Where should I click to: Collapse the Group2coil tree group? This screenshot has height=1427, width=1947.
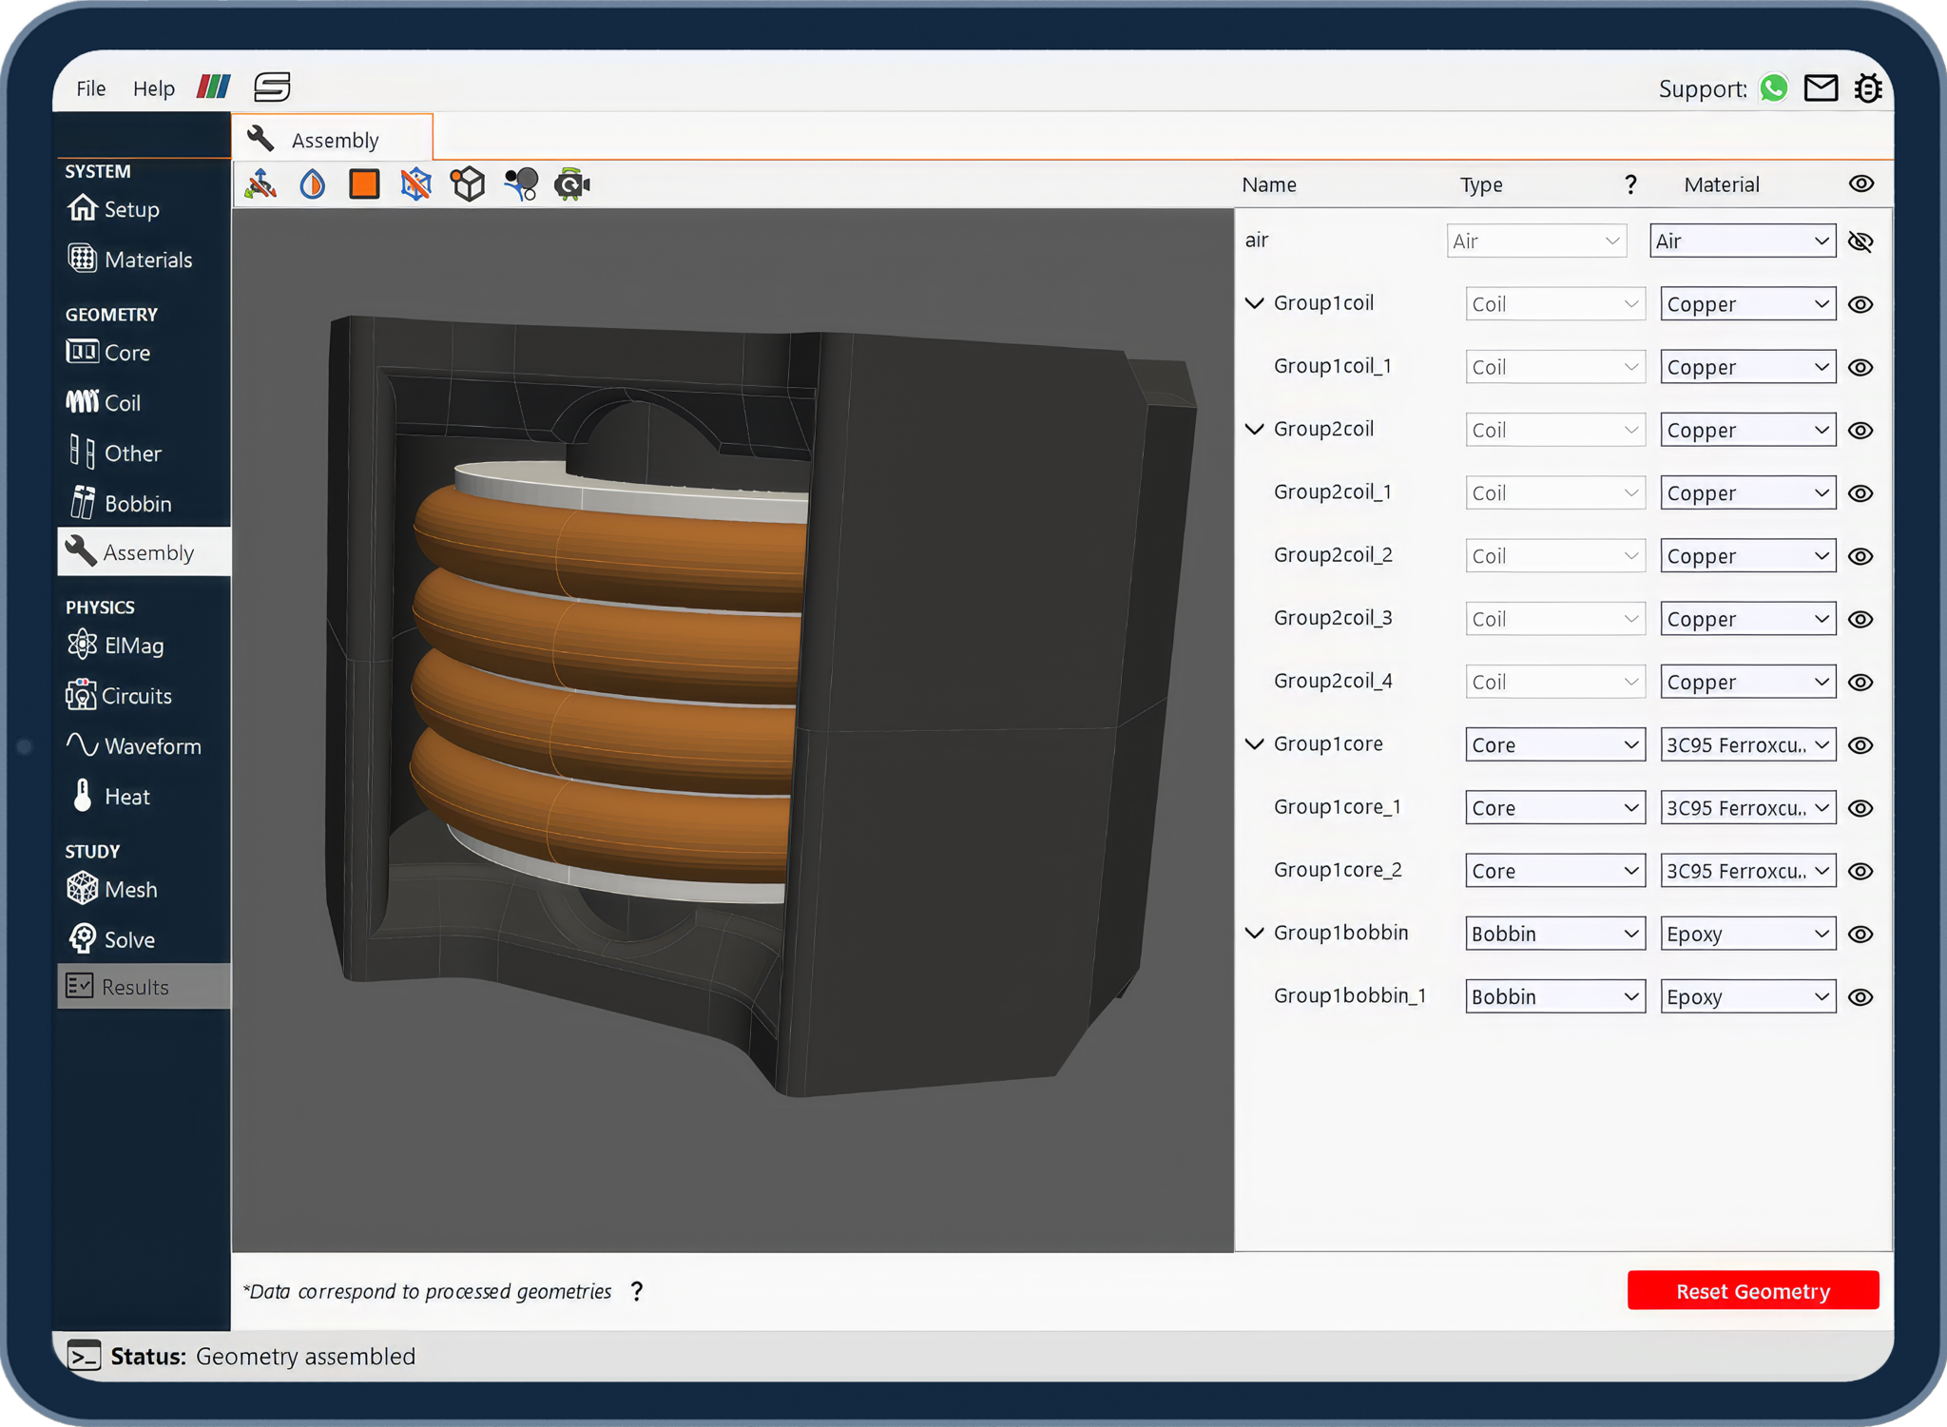point(1254,430)
